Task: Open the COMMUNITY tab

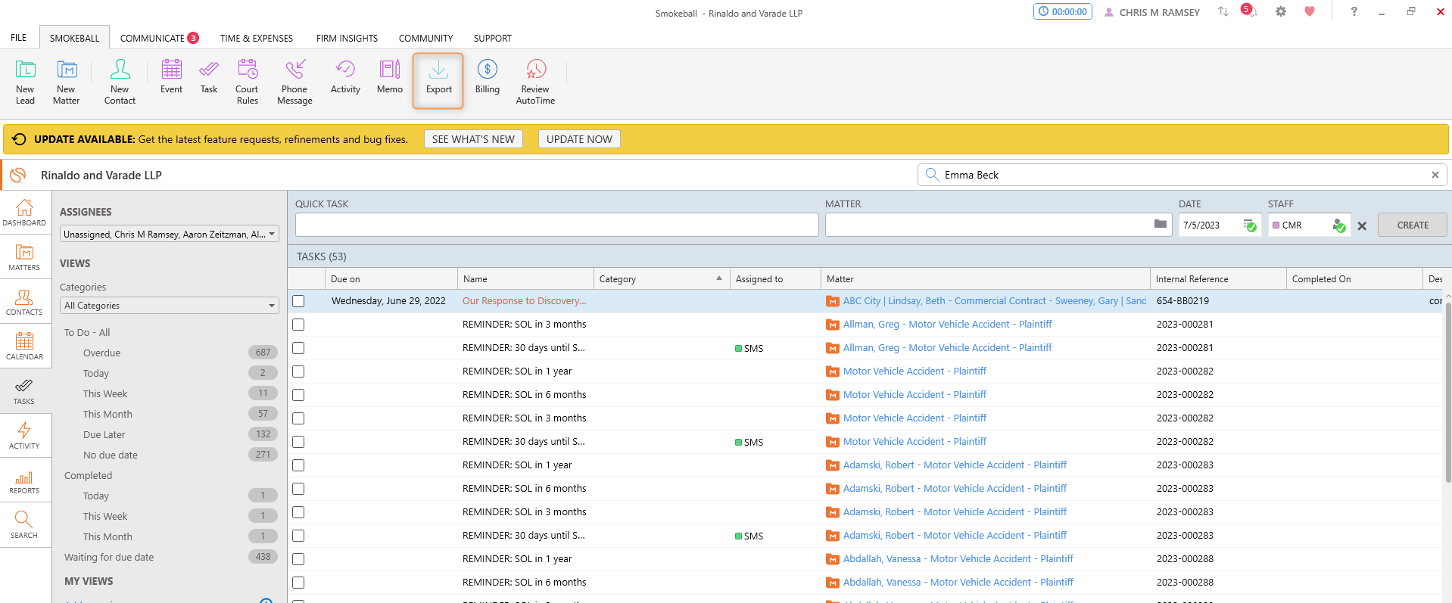Action: (x=425, y=38)
